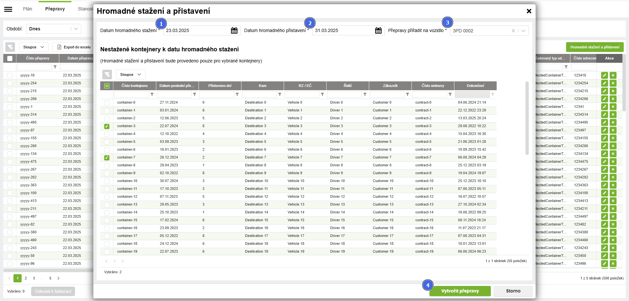Screen dimensions: 629x301
Task: Uncheck the container-3 checkbox
Action: pyautogui.click(x=107, y=126)
